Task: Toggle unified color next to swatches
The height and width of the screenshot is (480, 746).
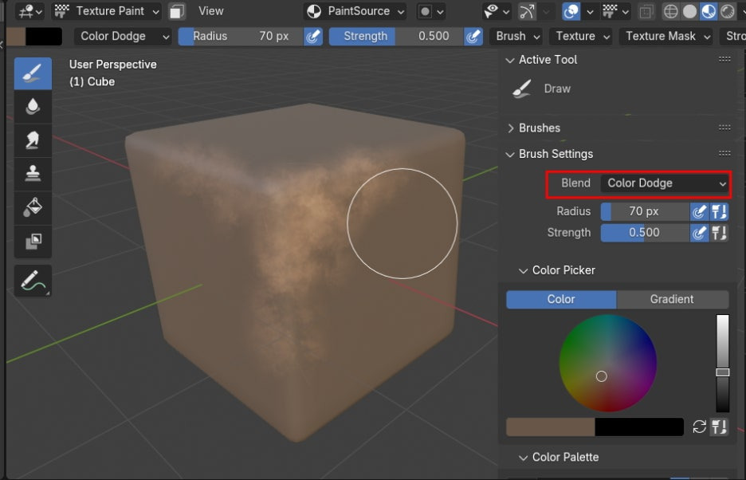Action: click(719, 427)
